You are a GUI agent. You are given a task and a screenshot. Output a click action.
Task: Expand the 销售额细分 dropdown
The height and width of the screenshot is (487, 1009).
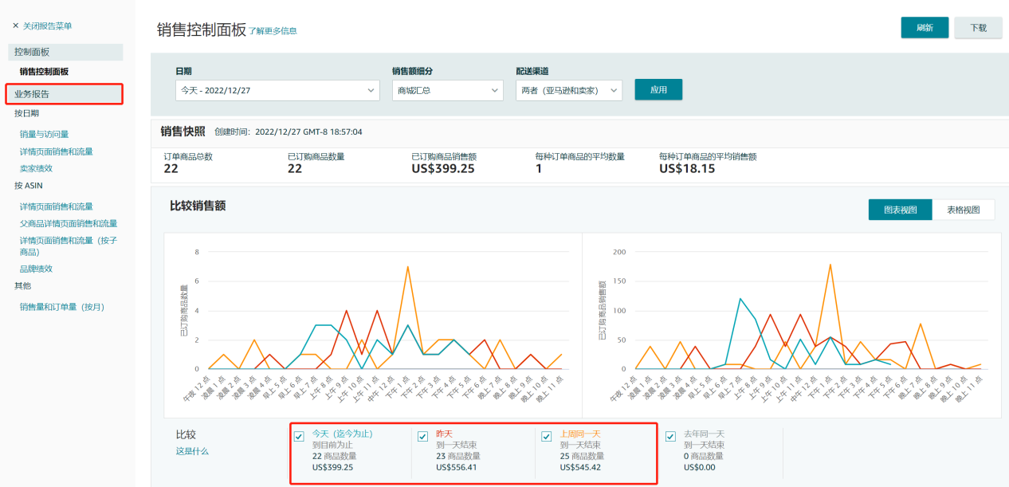coord(447,91)
